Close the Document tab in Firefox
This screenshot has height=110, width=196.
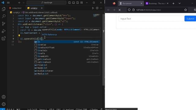pos(141,3)
